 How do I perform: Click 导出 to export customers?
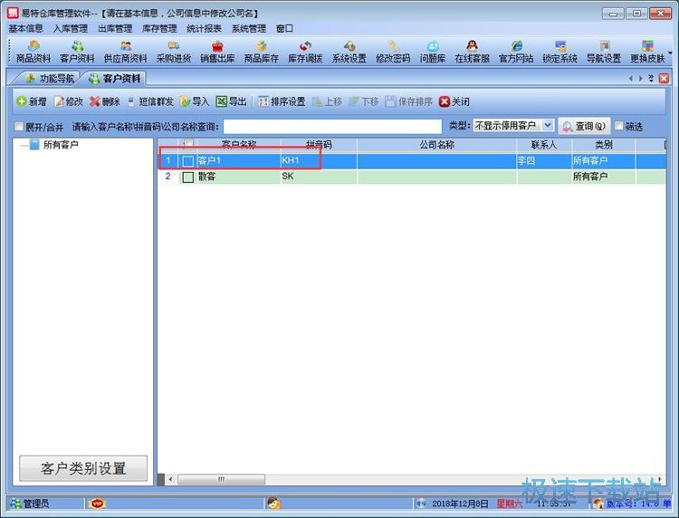click(x=231, y=101)
